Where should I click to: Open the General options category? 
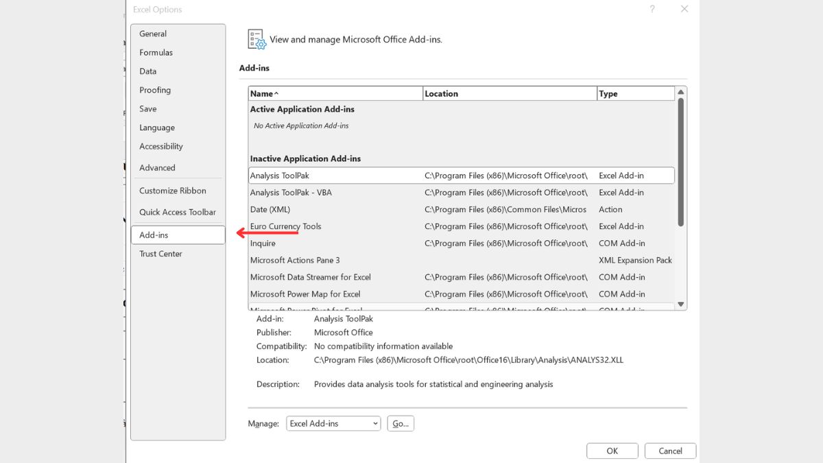point(153,34)
